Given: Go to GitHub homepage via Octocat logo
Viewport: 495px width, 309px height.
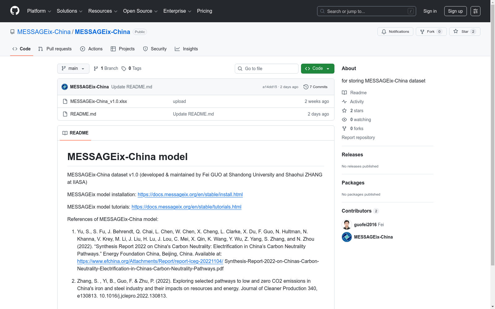Looking at the screenshot, I should [x=15, y=11].
